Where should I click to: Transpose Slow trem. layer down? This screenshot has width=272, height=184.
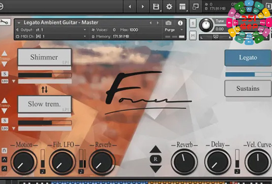point(5,111)
